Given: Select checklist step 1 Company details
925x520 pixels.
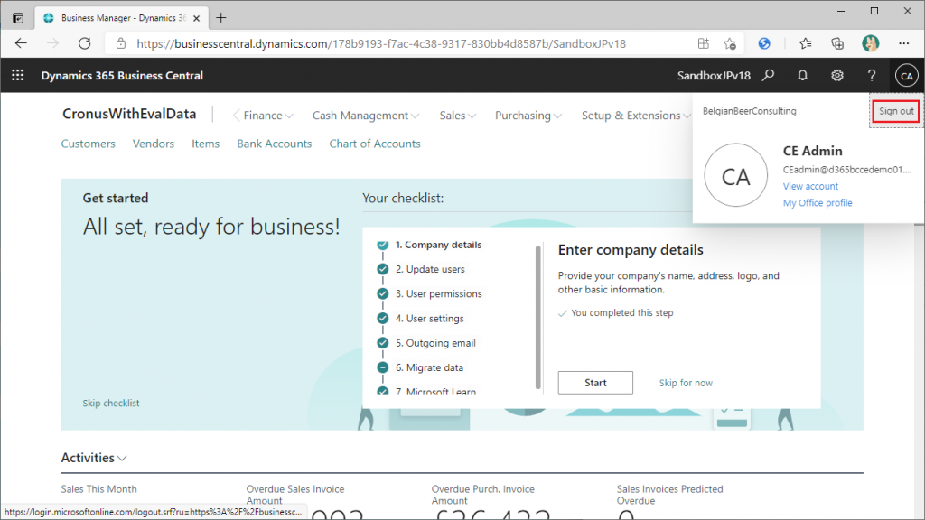Looking at the screenshot, I should 438,245.
